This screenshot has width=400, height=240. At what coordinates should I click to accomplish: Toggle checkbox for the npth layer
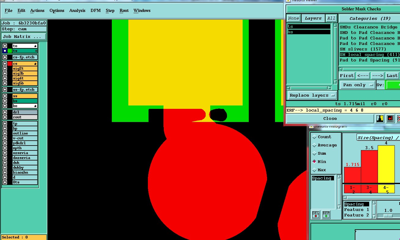(x=5, y=148)
